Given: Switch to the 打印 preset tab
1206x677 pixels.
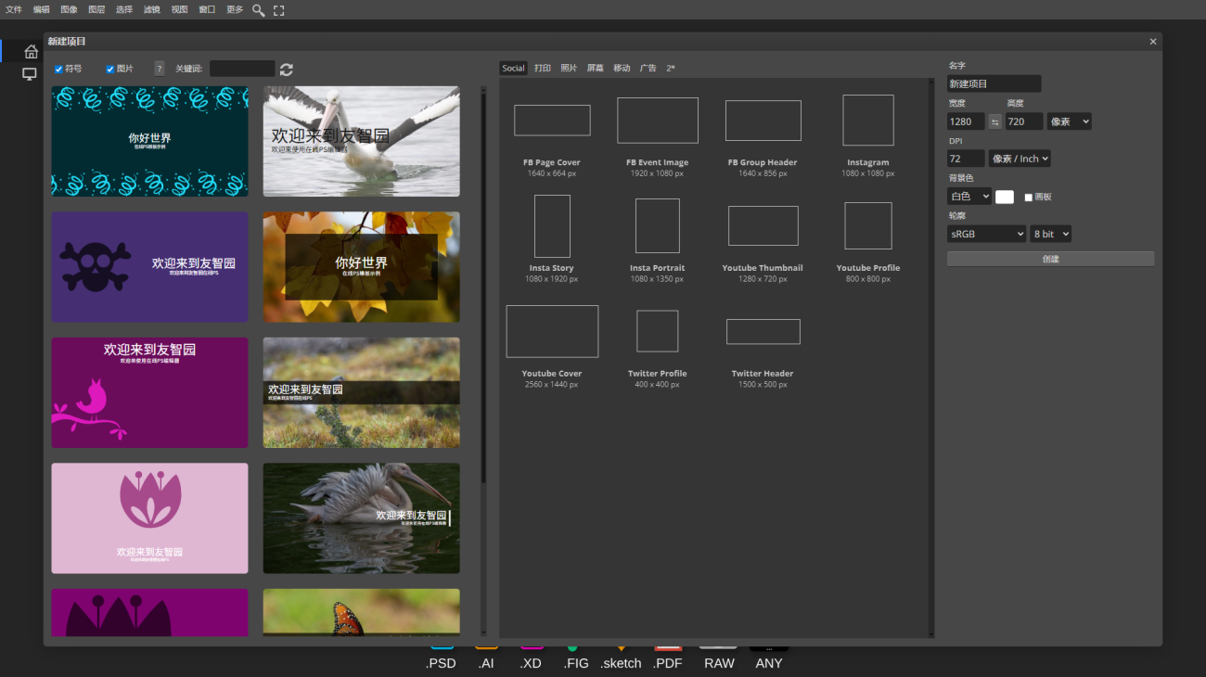Looking at the screenshot, I should (x=543, y=68).
